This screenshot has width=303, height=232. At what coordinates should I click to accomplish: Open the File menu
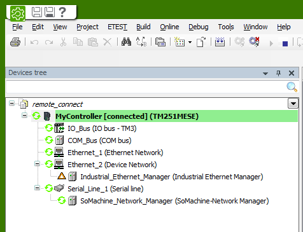[17, 27]
